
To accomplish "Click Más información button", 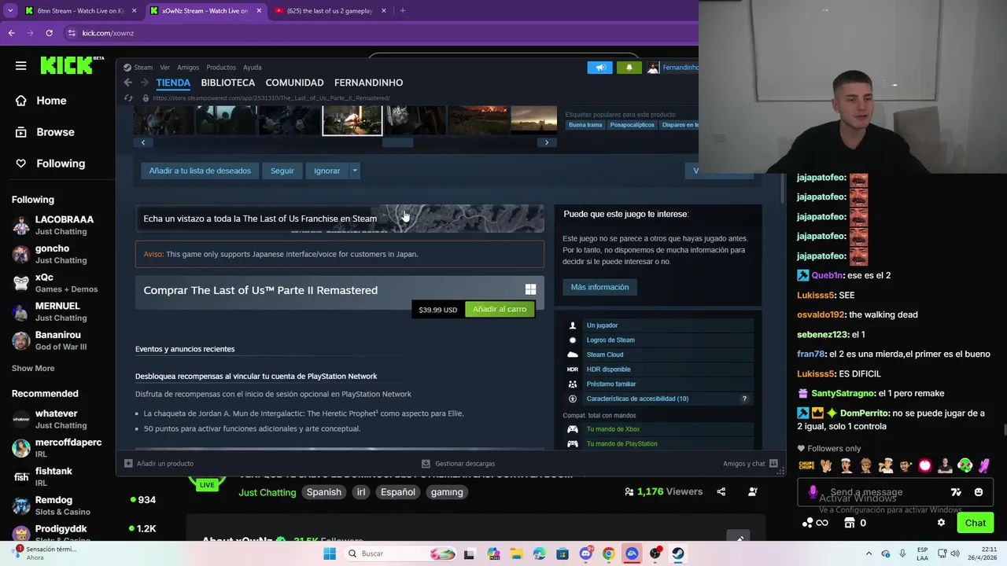I will coord(599,287).
